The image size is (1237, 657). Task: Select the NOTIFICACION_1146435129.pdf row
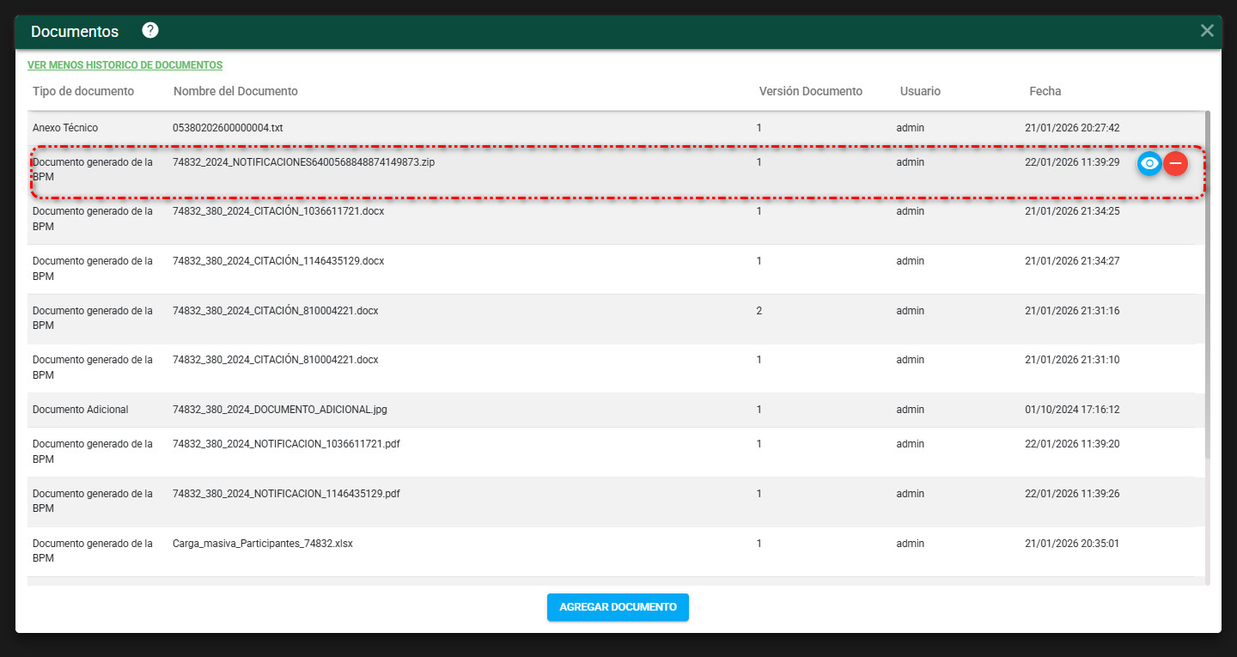pyautogui.click(x=286, y=494)
